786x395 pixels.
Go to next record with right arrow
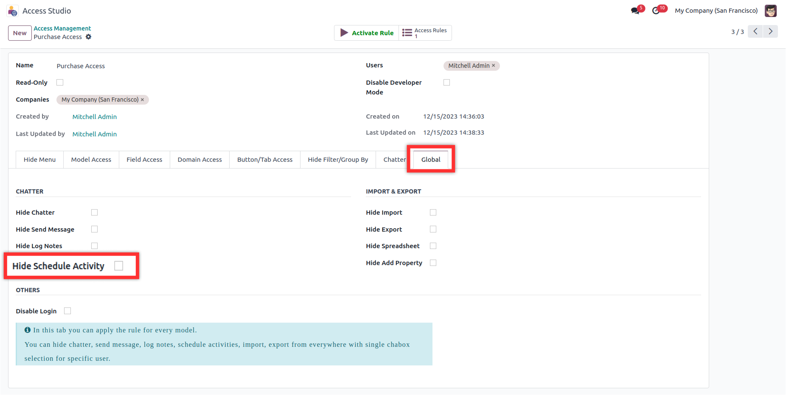(770, 32)
